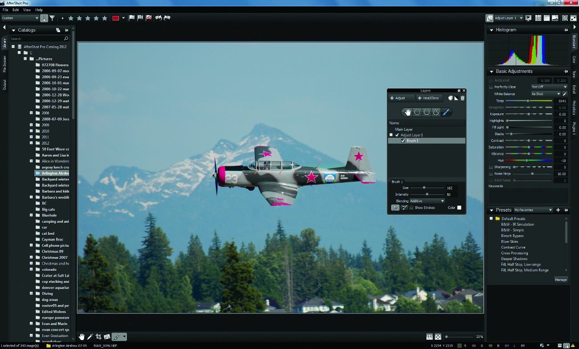Screen dimensions: 579x349
Task: Open the View menu
Action: click(27, 10)
